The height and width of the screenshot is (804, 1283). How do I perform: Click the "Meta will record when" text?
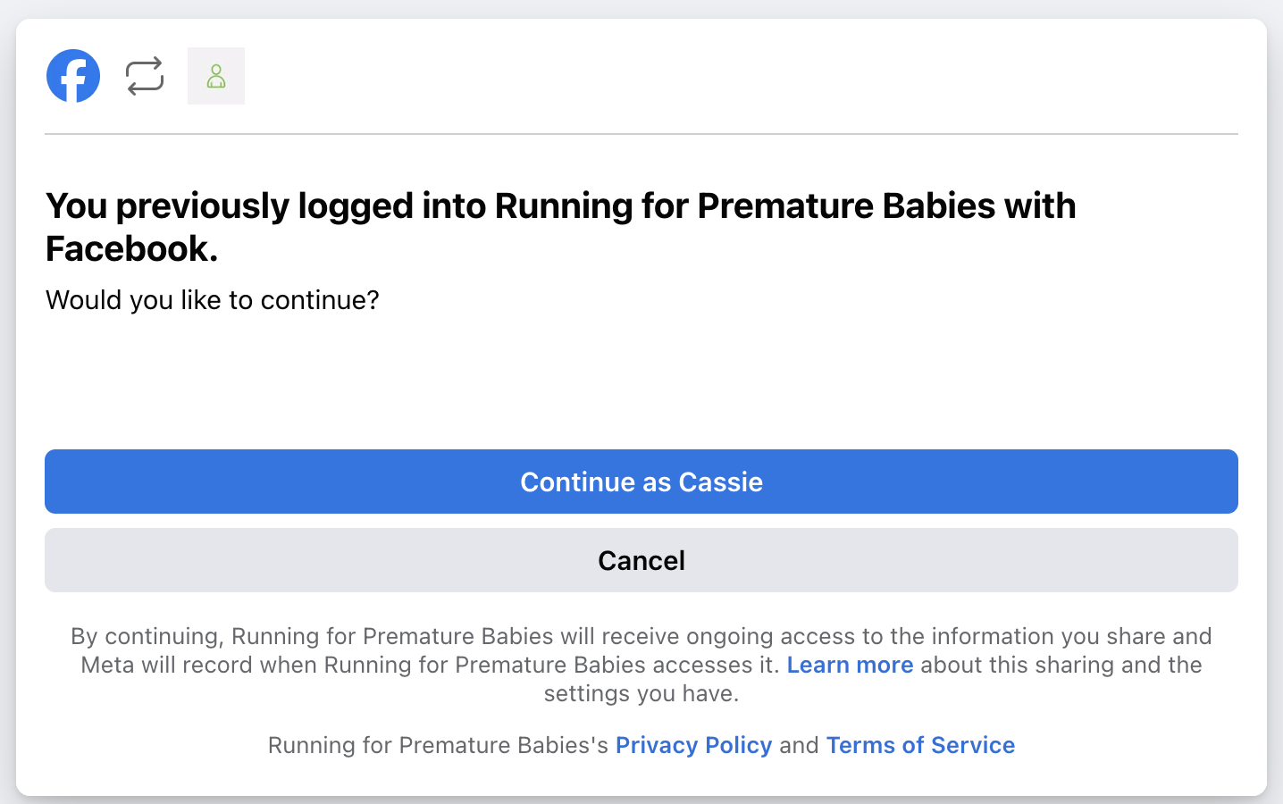click(200, 665)
